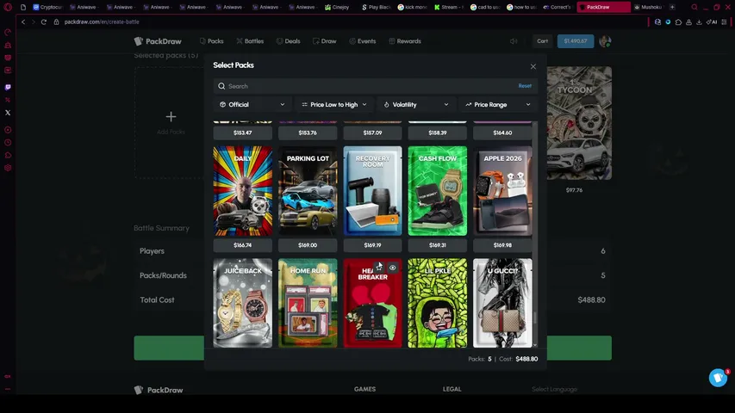The image size is (735, 413).
Task: Open browser sidebar history clock icon
Action: click(x=8, y=143)
